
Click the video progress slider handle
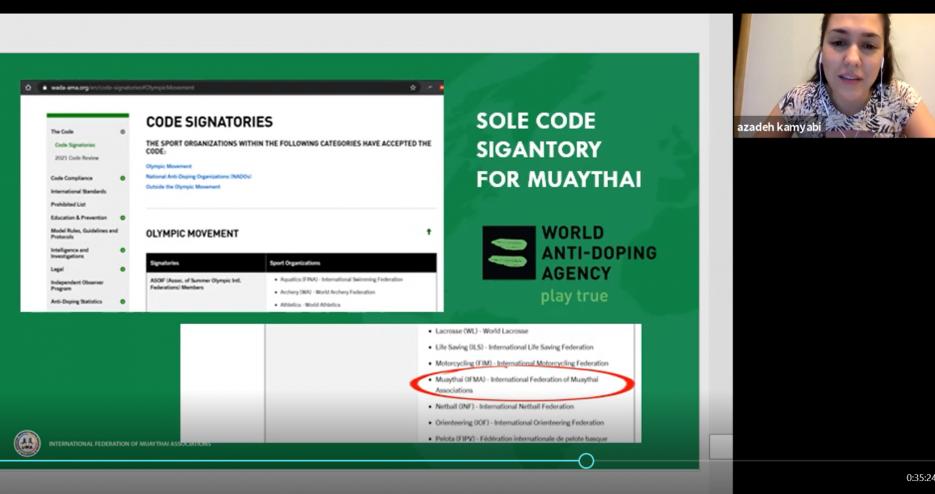click(586, 461)
